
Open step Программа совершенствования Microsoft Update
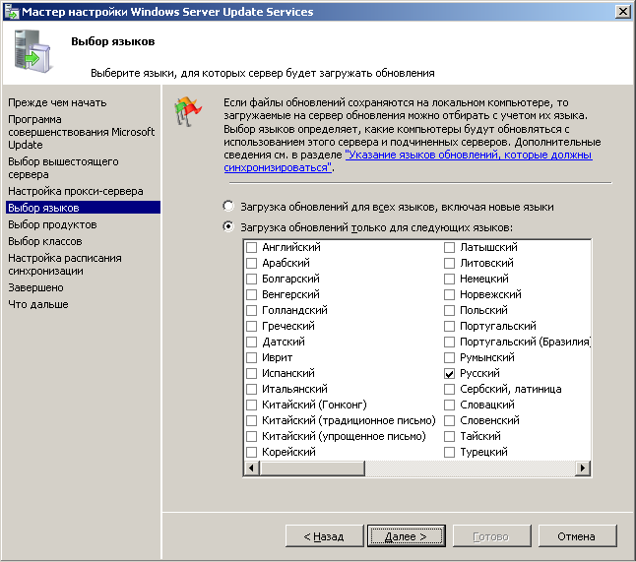coord(81,132)
